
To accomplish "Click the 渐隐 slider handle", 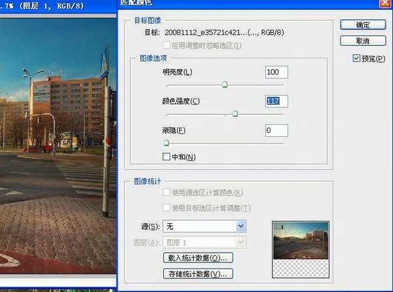I will tap(166, 142).
